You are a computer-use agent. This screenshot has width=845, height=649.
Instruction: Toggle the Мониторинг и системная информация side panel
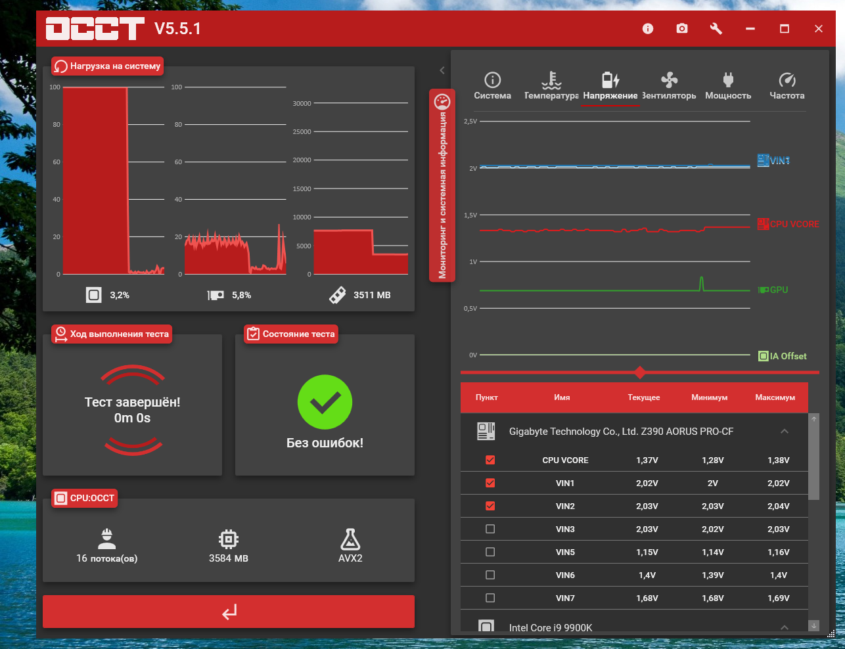442,186
